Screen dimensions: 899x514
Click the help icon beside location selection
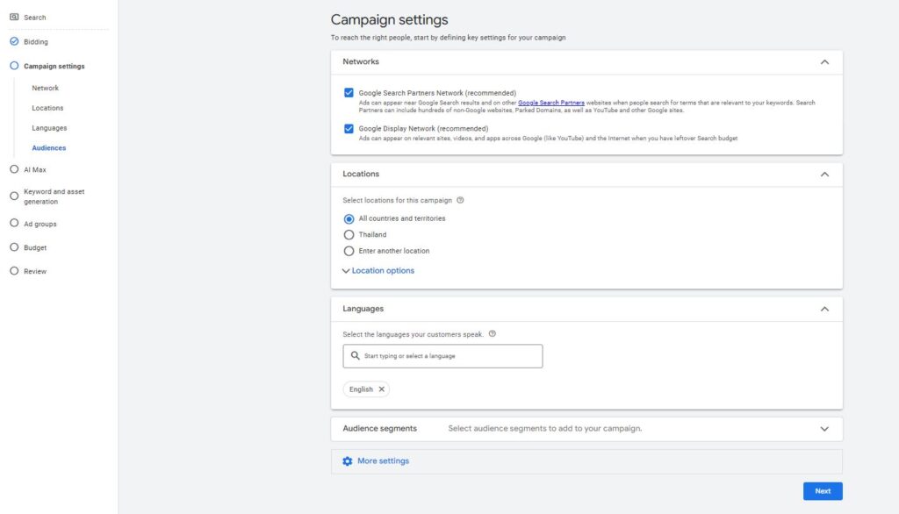tap(460, 200)
